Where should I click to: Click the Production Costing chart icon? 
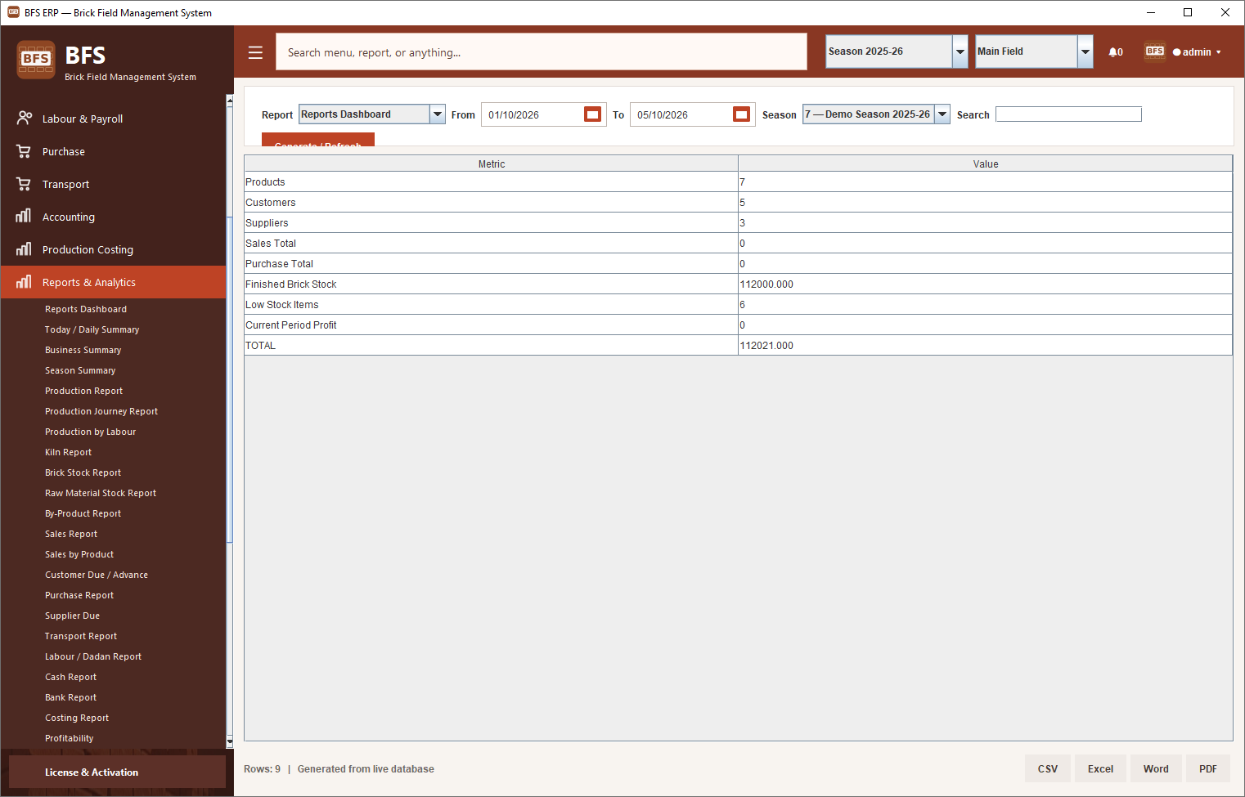[x=24, y=249]
